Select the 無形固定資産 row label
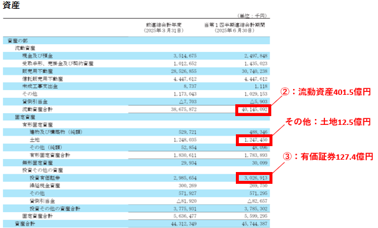378x228 pixels. pos(37,163)
